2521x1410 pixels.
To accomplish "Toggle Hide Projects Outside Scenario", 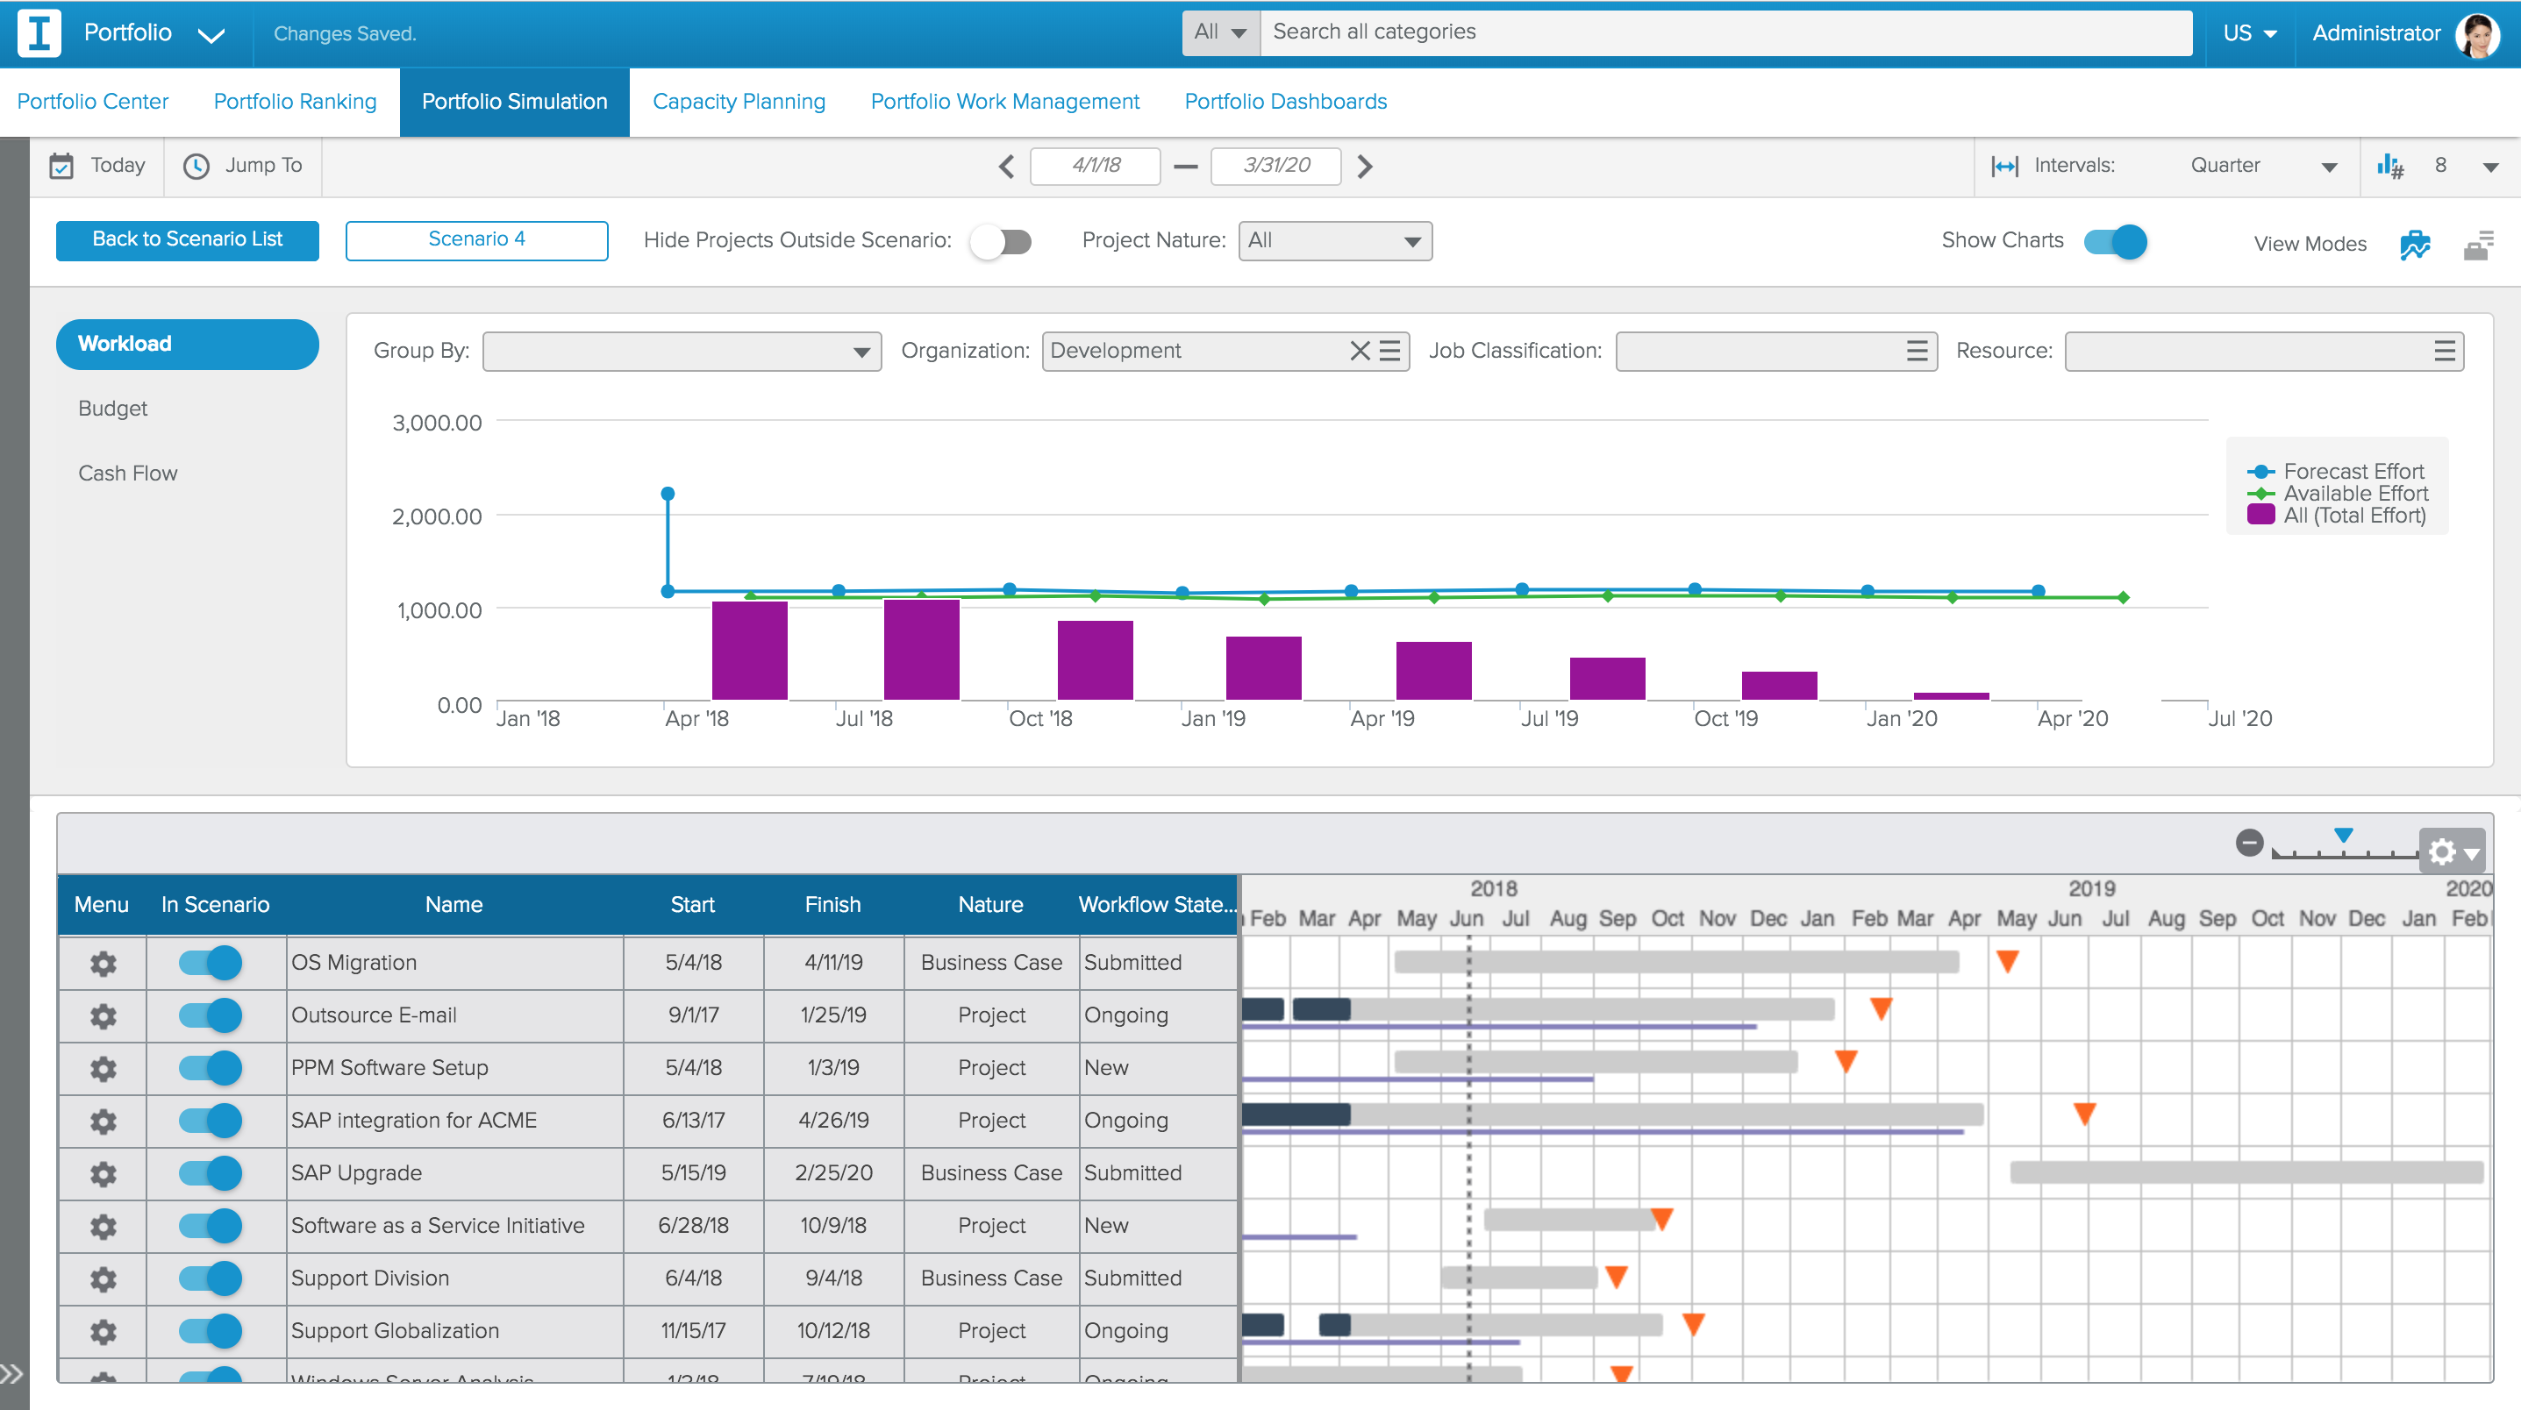I will [x=1002, y=241].
